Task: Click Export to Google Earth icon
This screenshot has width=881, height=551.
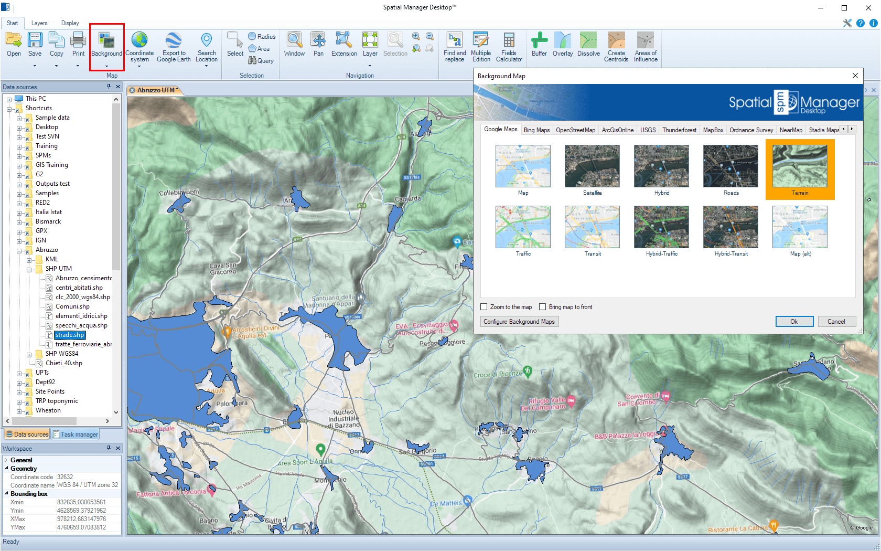Action: [x=174, y=41]
